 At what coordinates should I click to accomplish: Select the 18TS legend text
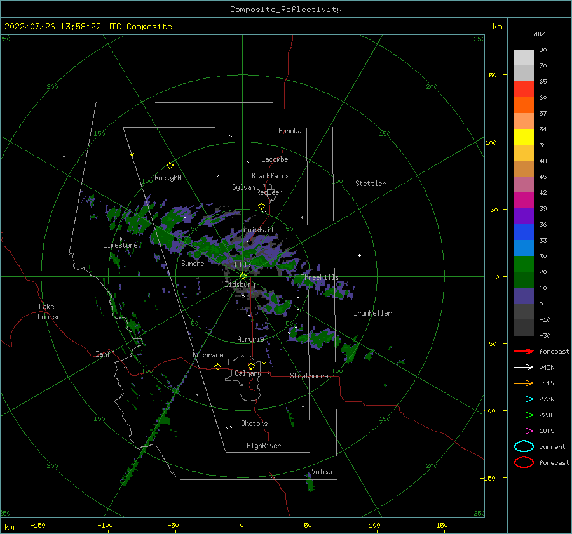pos(547,431)
